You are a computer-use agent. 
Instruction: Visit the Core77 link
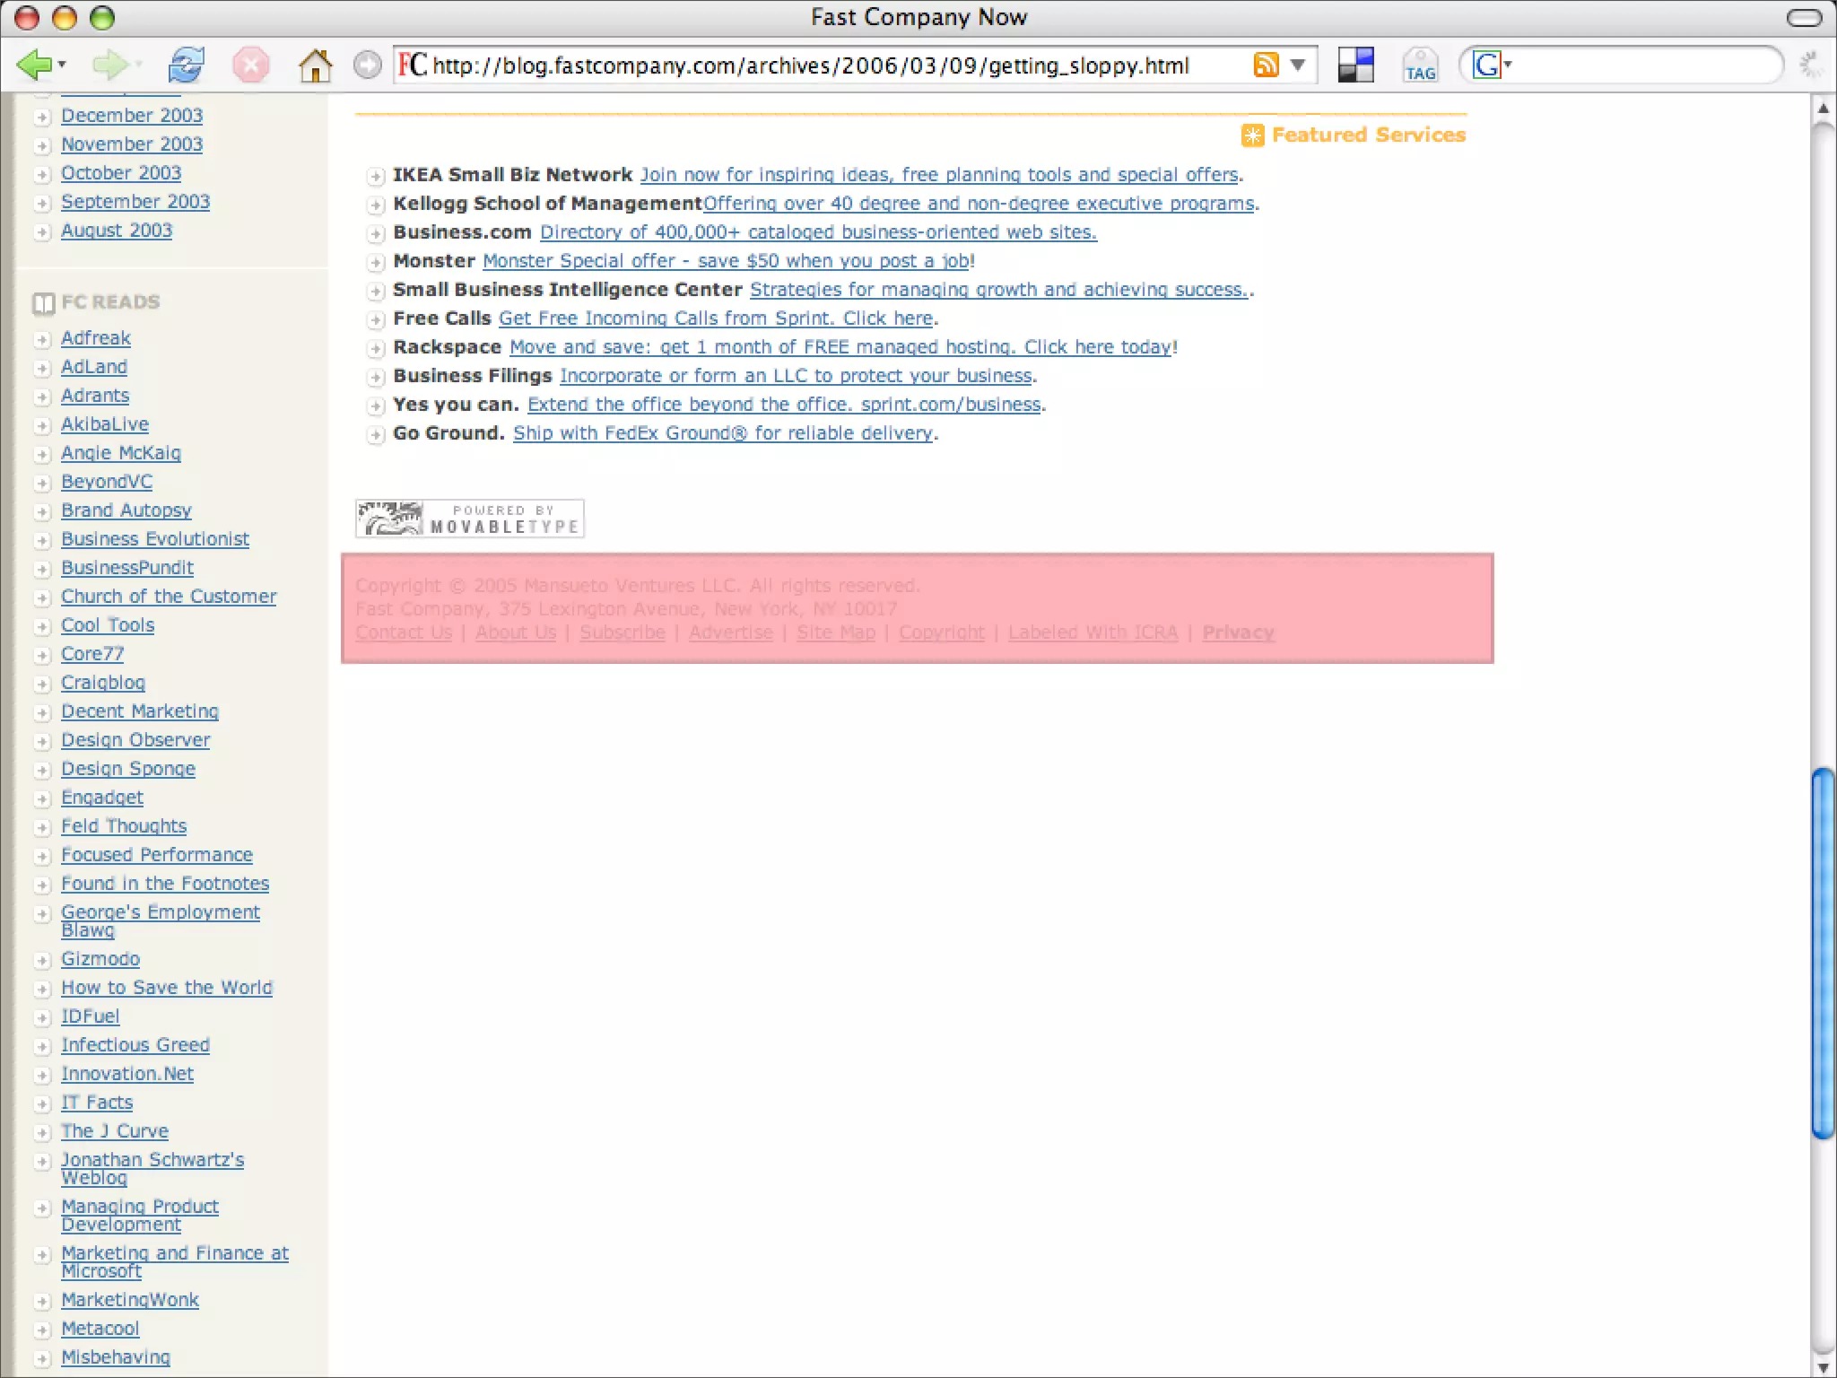(92, 653)
